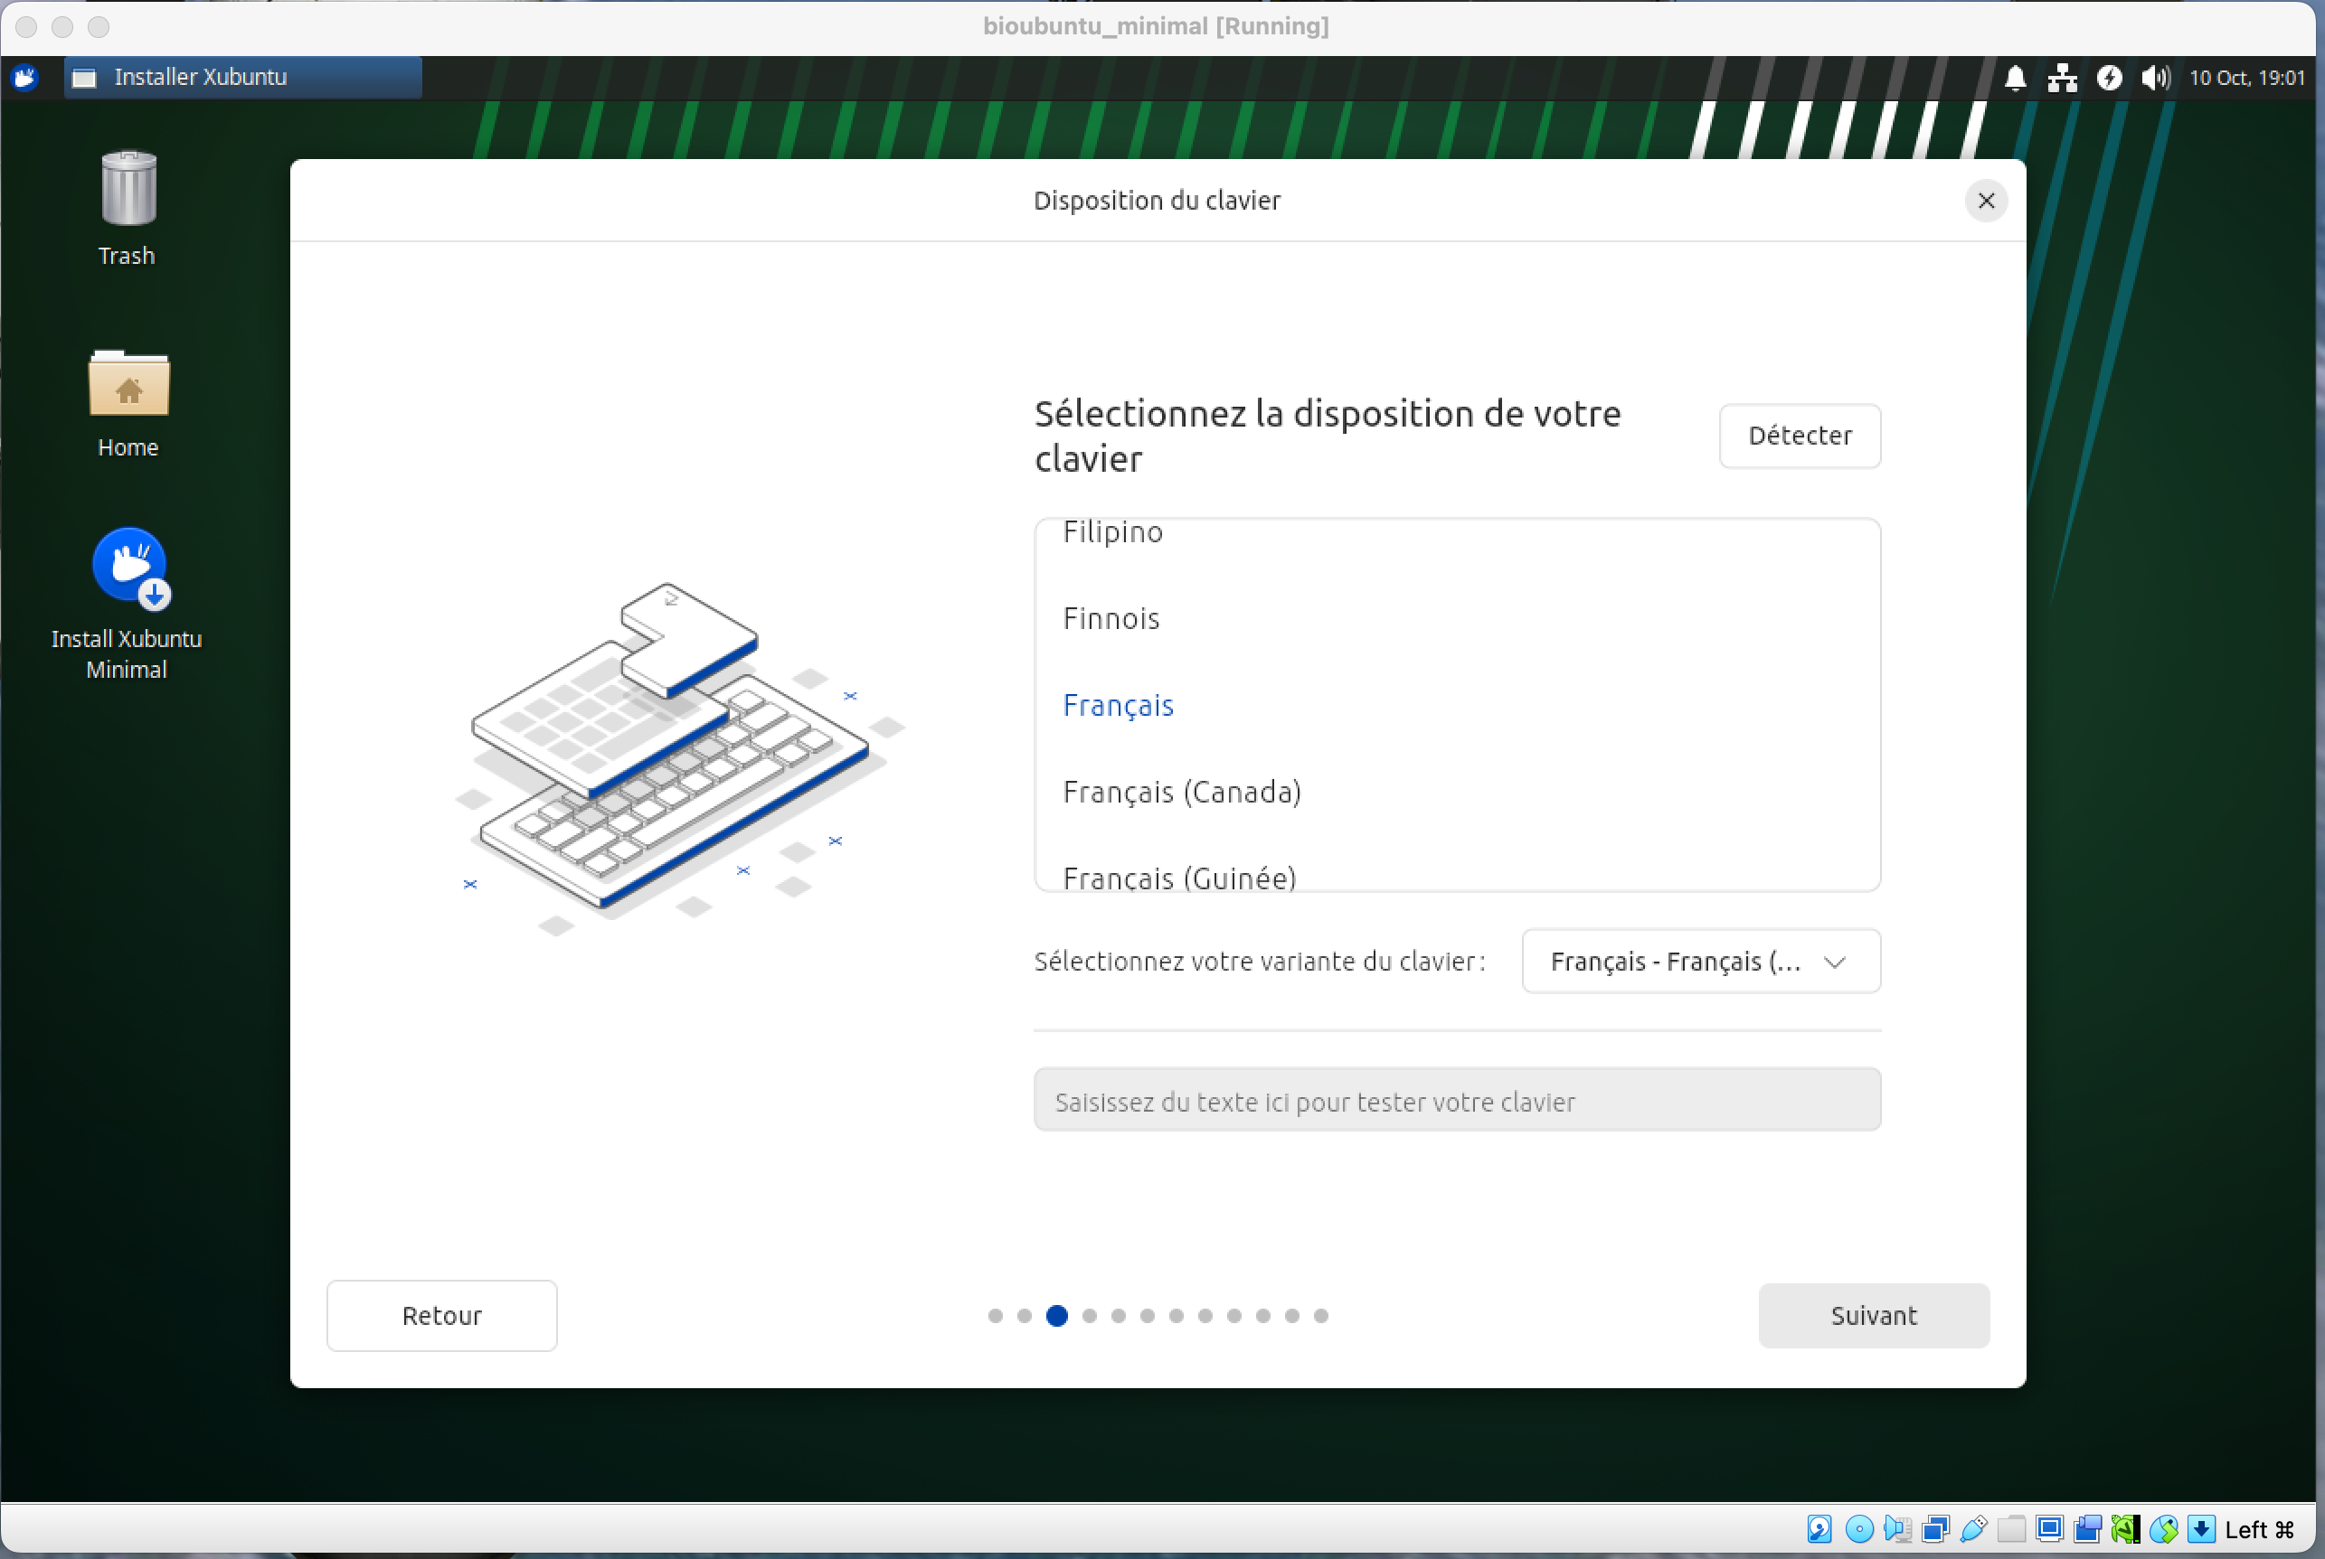Open the volume speaker icon

(2154, 78)
